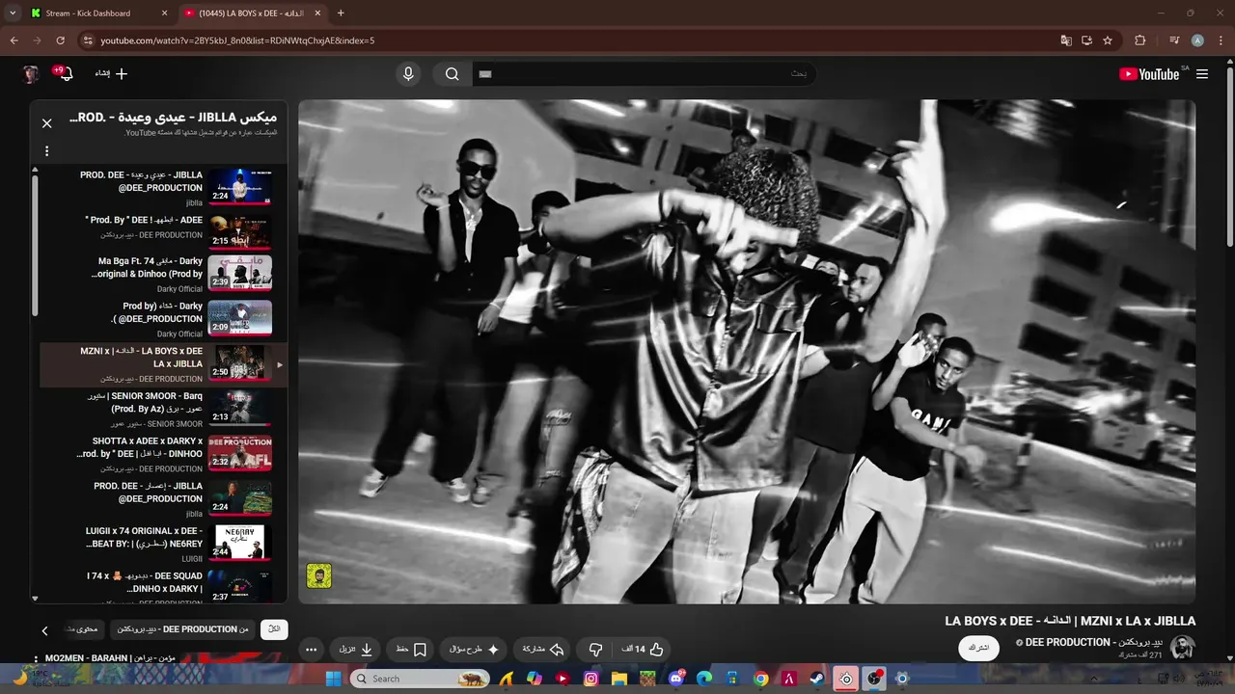Click the taskbar Search box
Image resolution: width=1235 pixels, height=694 pixels.
click(x=420, y=679)
